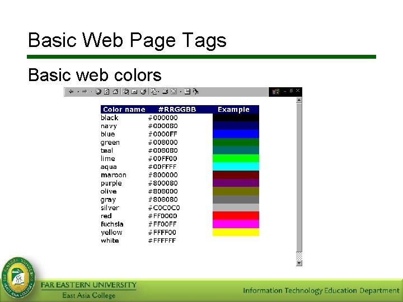403x302 pixels.
Task: Click the 'Color name' column header
Action: 124,110
